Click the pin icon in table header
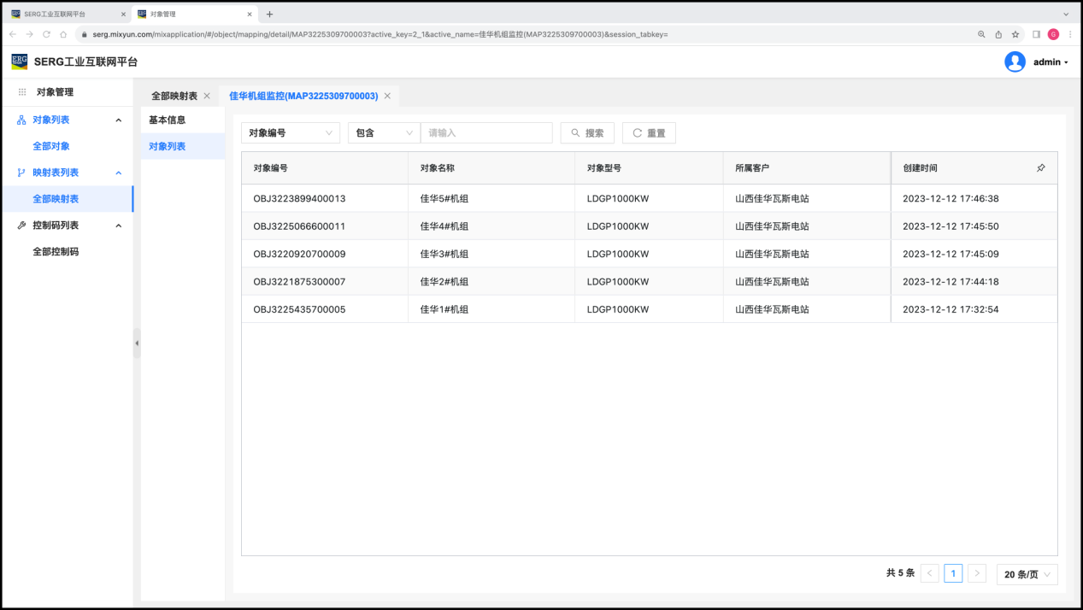Screen dimensions: 1083x610 click(x=1040, y=168)
